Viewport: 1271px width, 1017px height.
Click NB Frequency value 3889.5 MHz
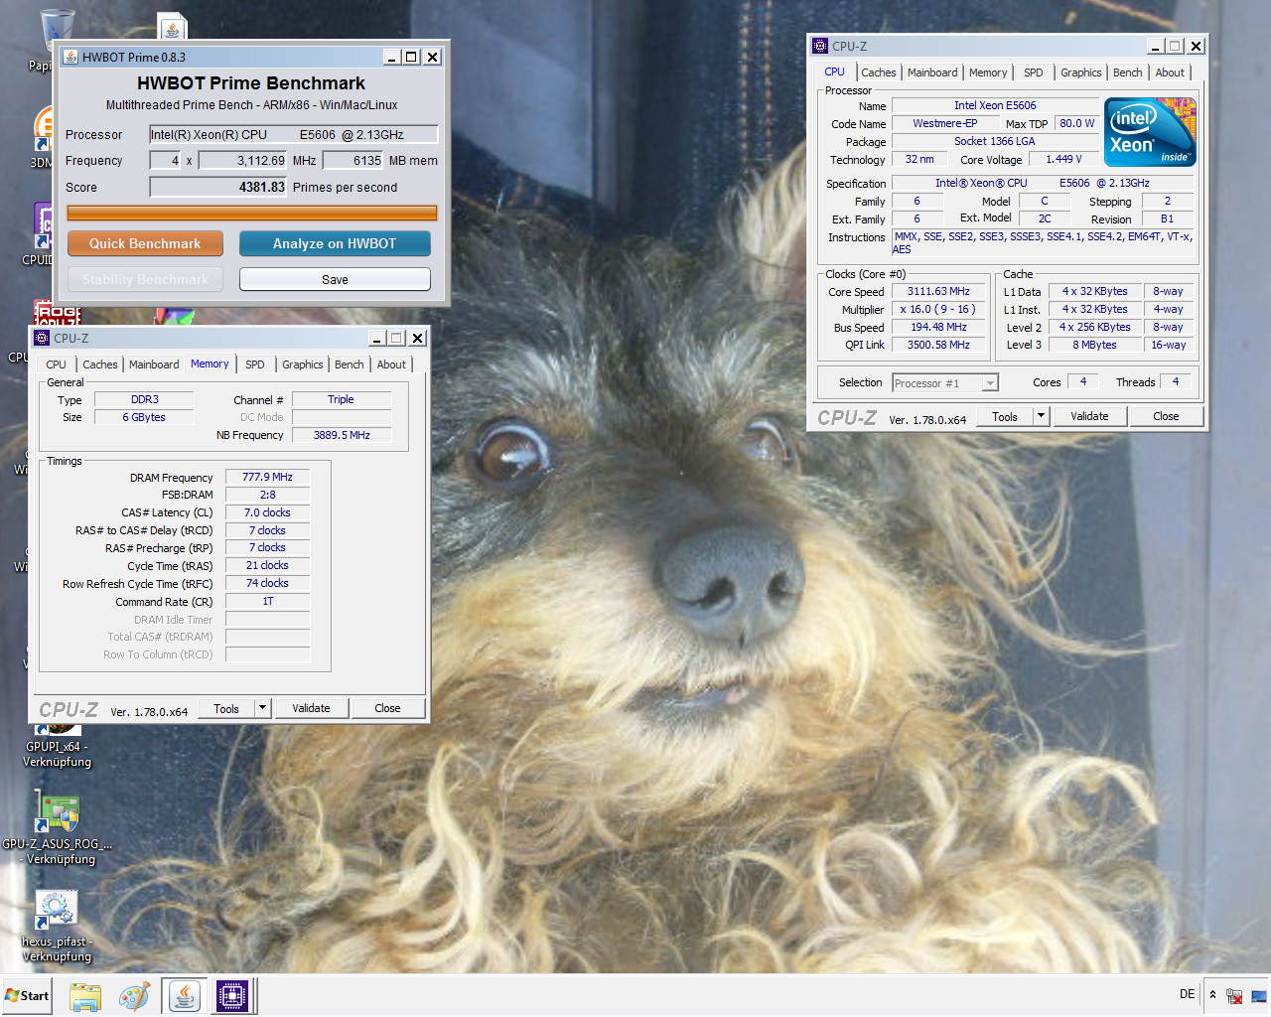342,435
